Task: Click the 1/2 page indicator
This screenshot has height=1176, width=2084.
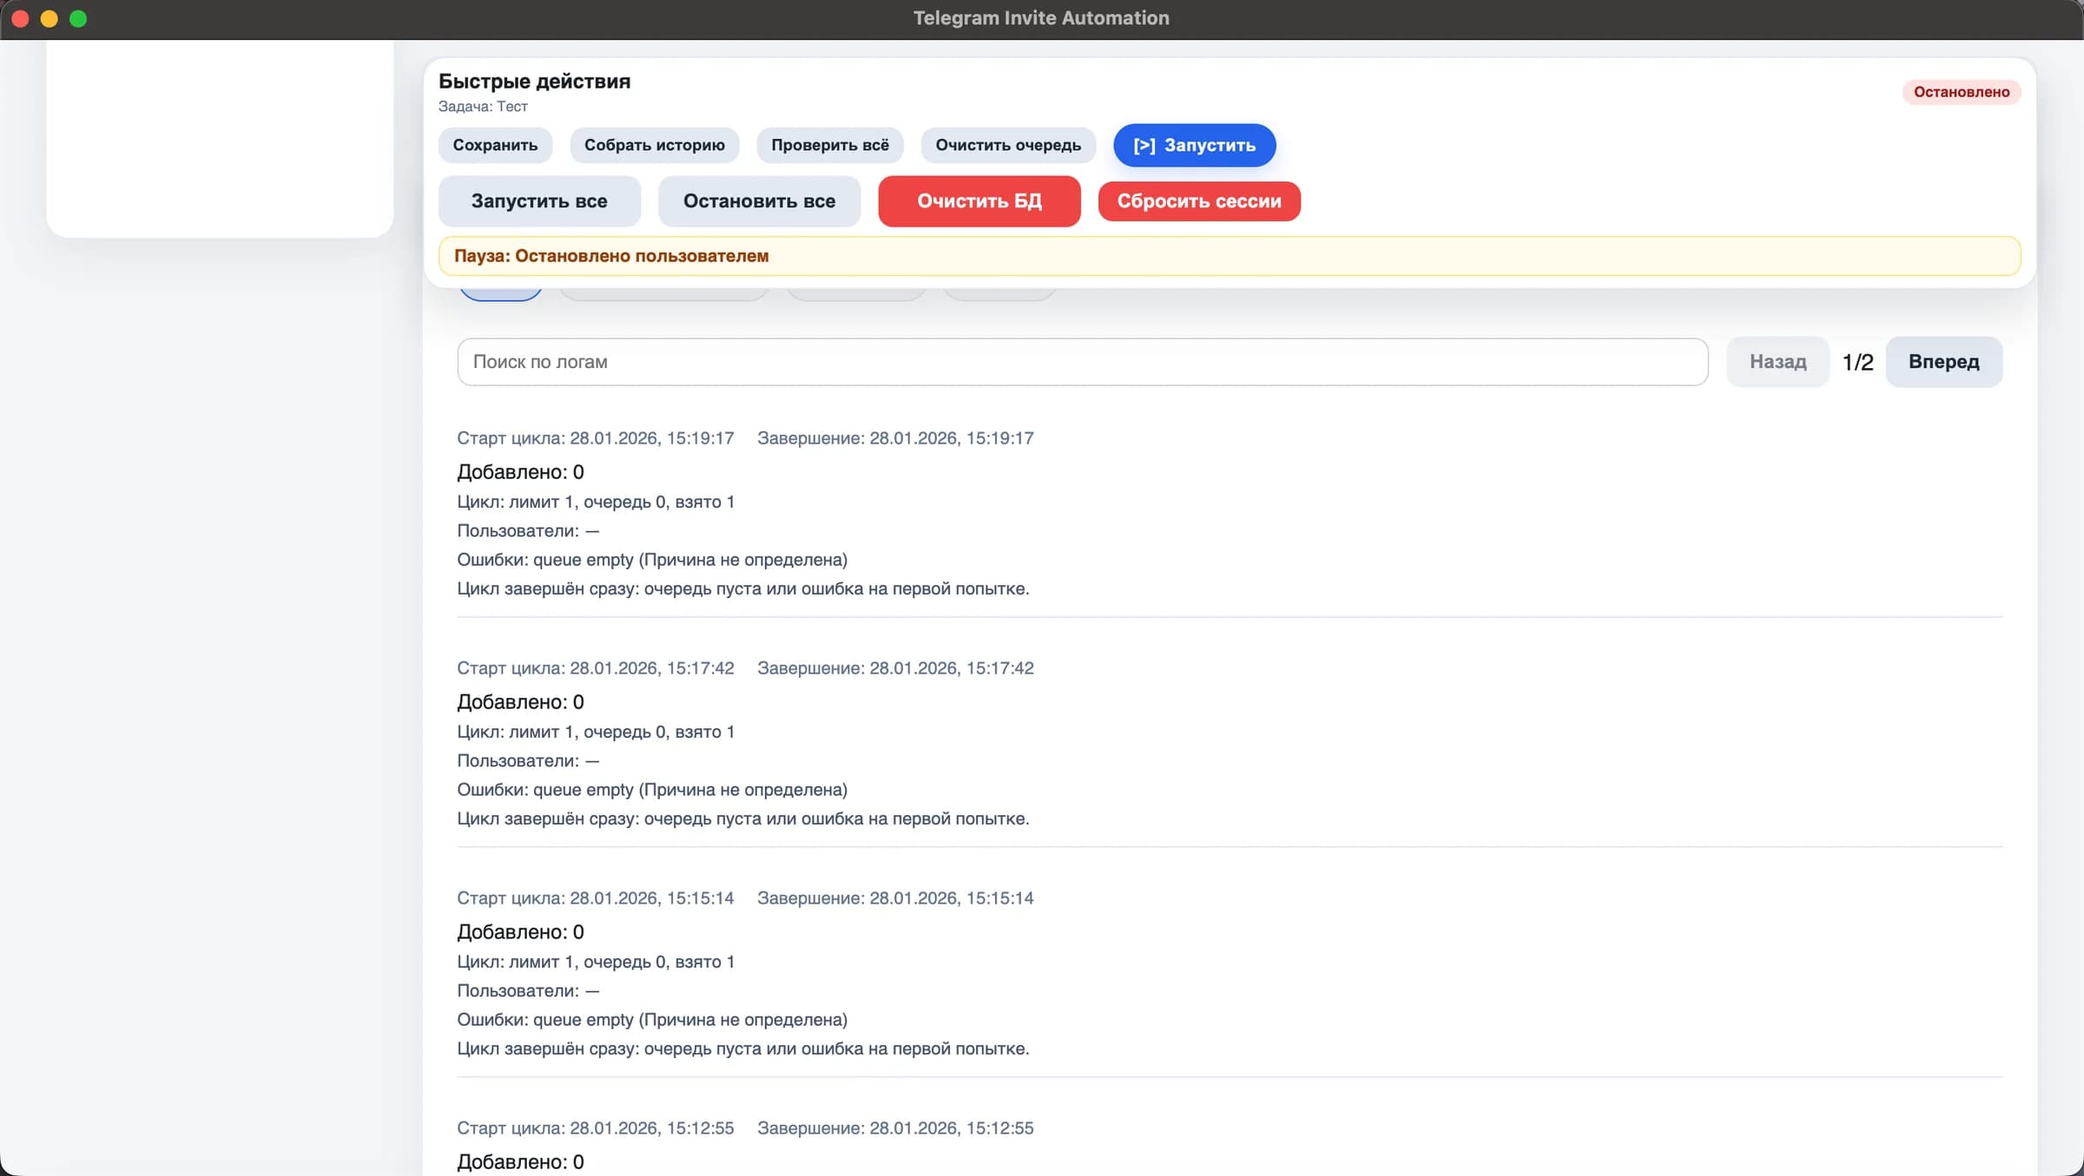Action: [1857, 362]
